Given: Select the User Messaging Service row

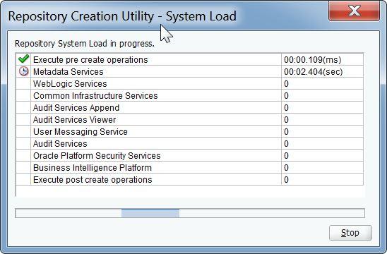Looking at the screenshot, I should pos(189,131).
